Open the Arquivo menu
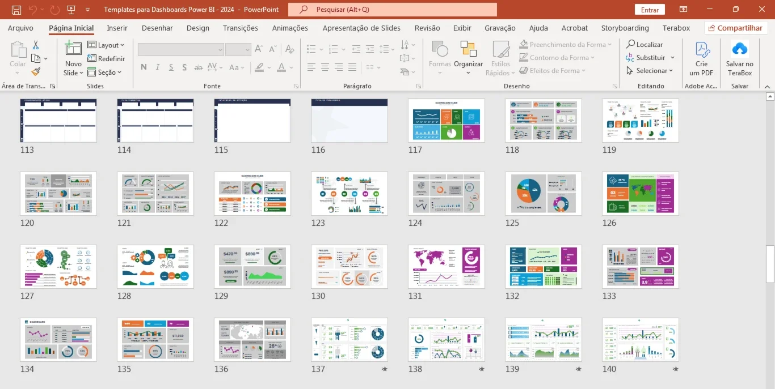 click(x=20, y=28)
